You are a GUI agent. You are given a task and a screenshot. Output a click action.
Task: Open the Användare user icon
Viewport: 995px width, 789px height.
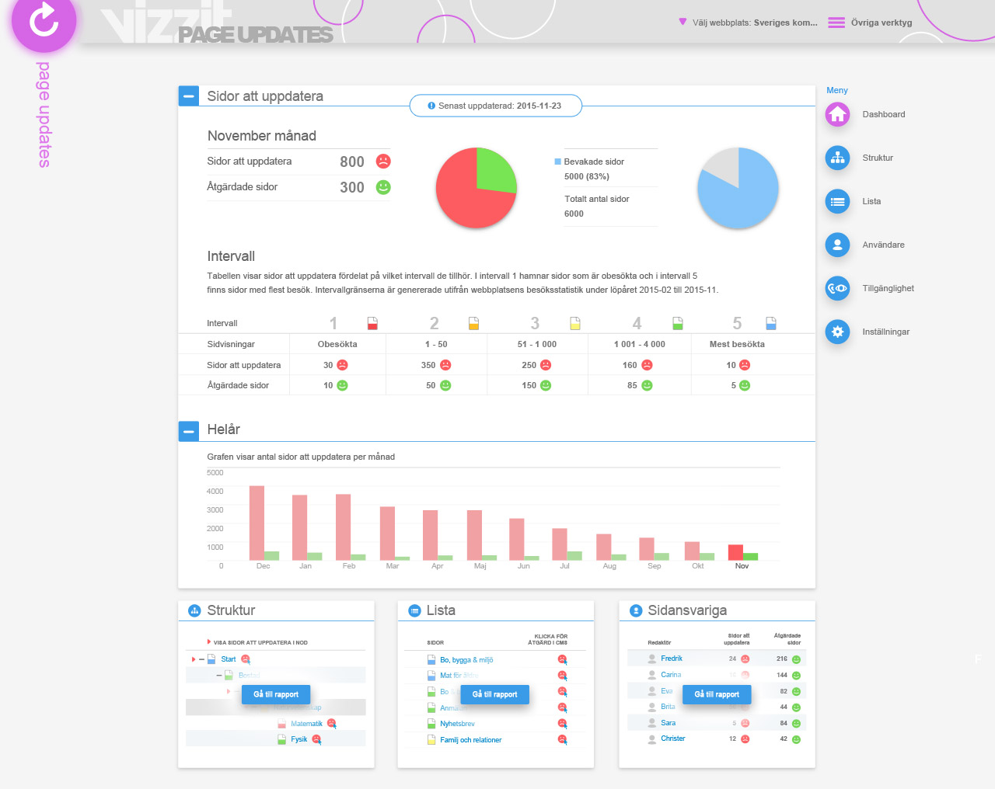pos(837,245)
